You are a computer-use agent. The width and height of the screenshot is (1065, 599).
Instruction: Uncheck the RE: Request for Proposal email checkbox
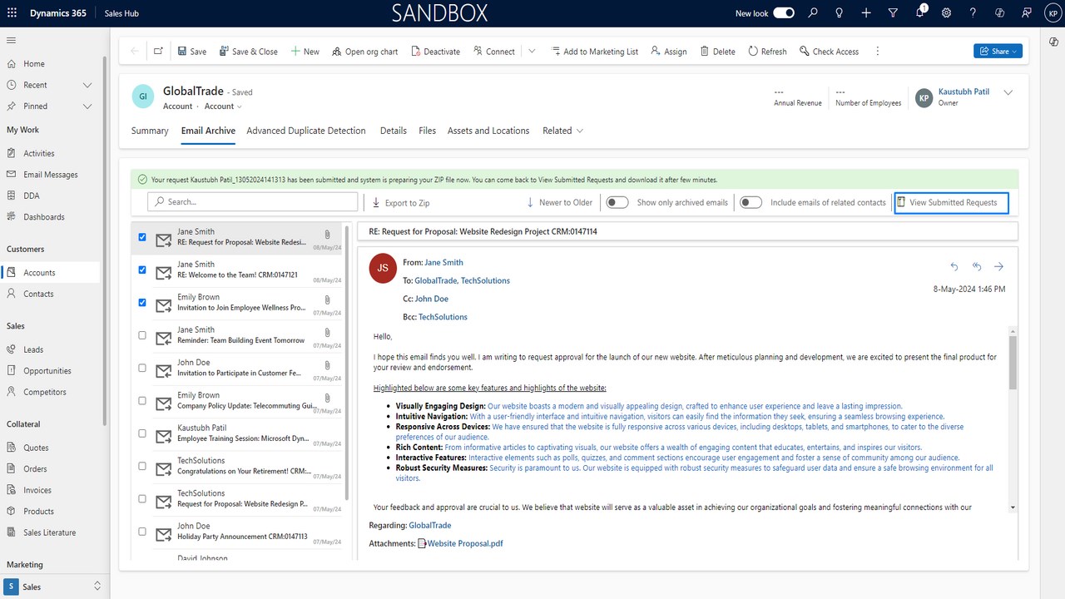(x=142, y=237)
